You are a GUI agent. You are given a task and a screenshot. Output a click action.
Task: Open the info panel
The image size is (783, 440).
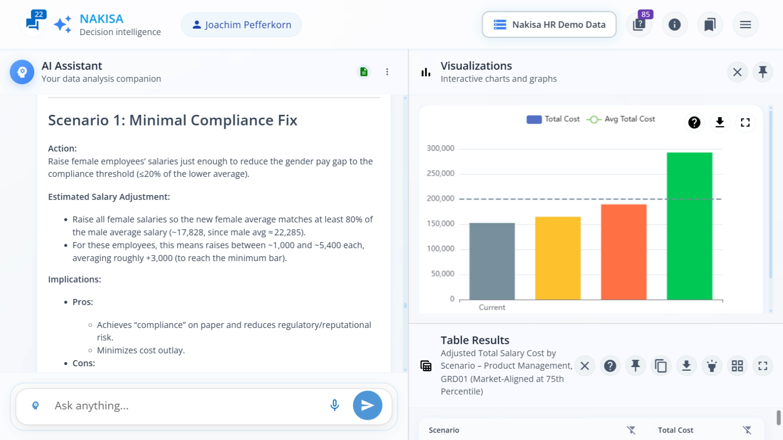coord(675,24)
